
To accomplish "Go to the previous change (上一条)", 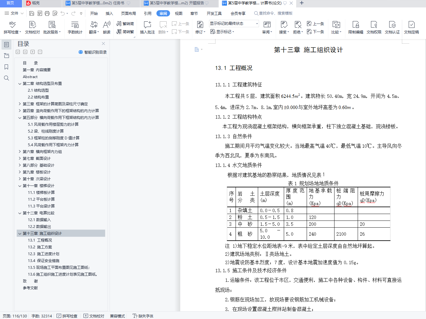I will point(316,24).
